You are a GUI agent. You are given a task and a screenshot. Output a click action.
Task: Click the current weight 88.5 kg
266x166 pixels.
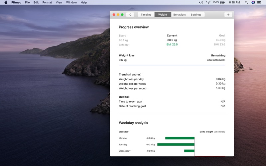tap(172, 40)
